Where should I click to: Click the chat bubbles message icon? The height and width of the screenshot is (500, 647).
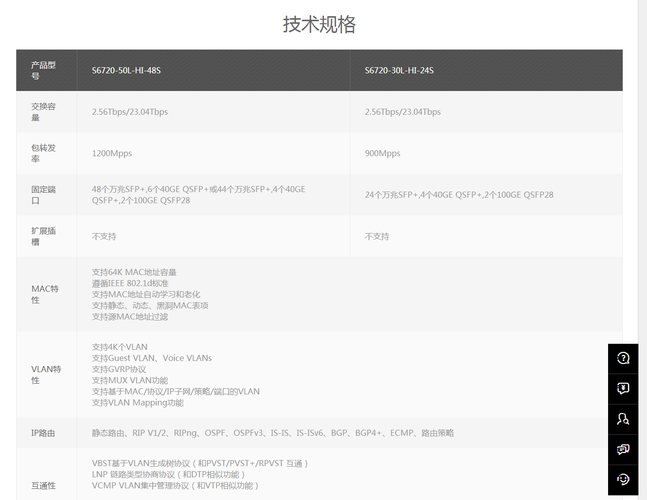pyautogui.click(x=623, y=449)
